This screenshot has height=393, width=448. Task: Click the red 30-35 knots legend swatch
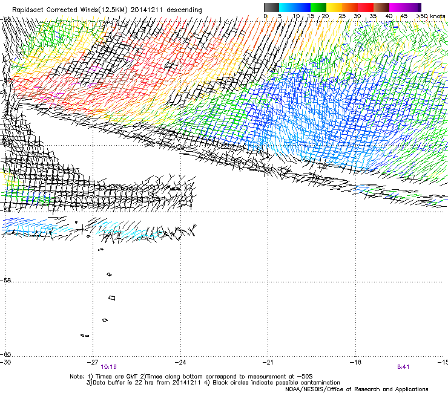coord(366,7)
